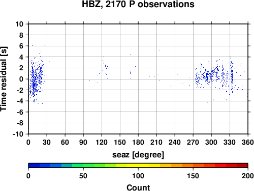The width and height of the screenshot is (254, 191).
Task: Select the y-axis tick label "4"
Action: tap(21, 57)
